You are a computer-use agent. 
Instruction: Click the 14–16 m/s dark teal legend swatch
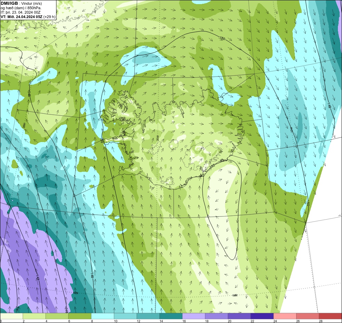[171, 316]
